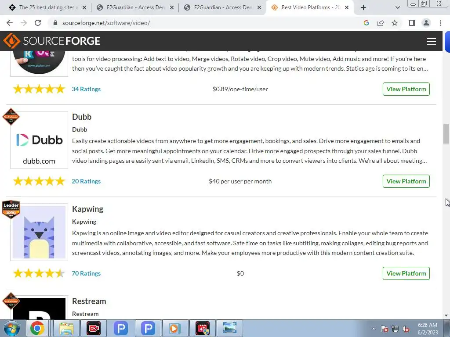
Task: Click the network tray icon
Action: pyautogui.click(x=395, y=329)
